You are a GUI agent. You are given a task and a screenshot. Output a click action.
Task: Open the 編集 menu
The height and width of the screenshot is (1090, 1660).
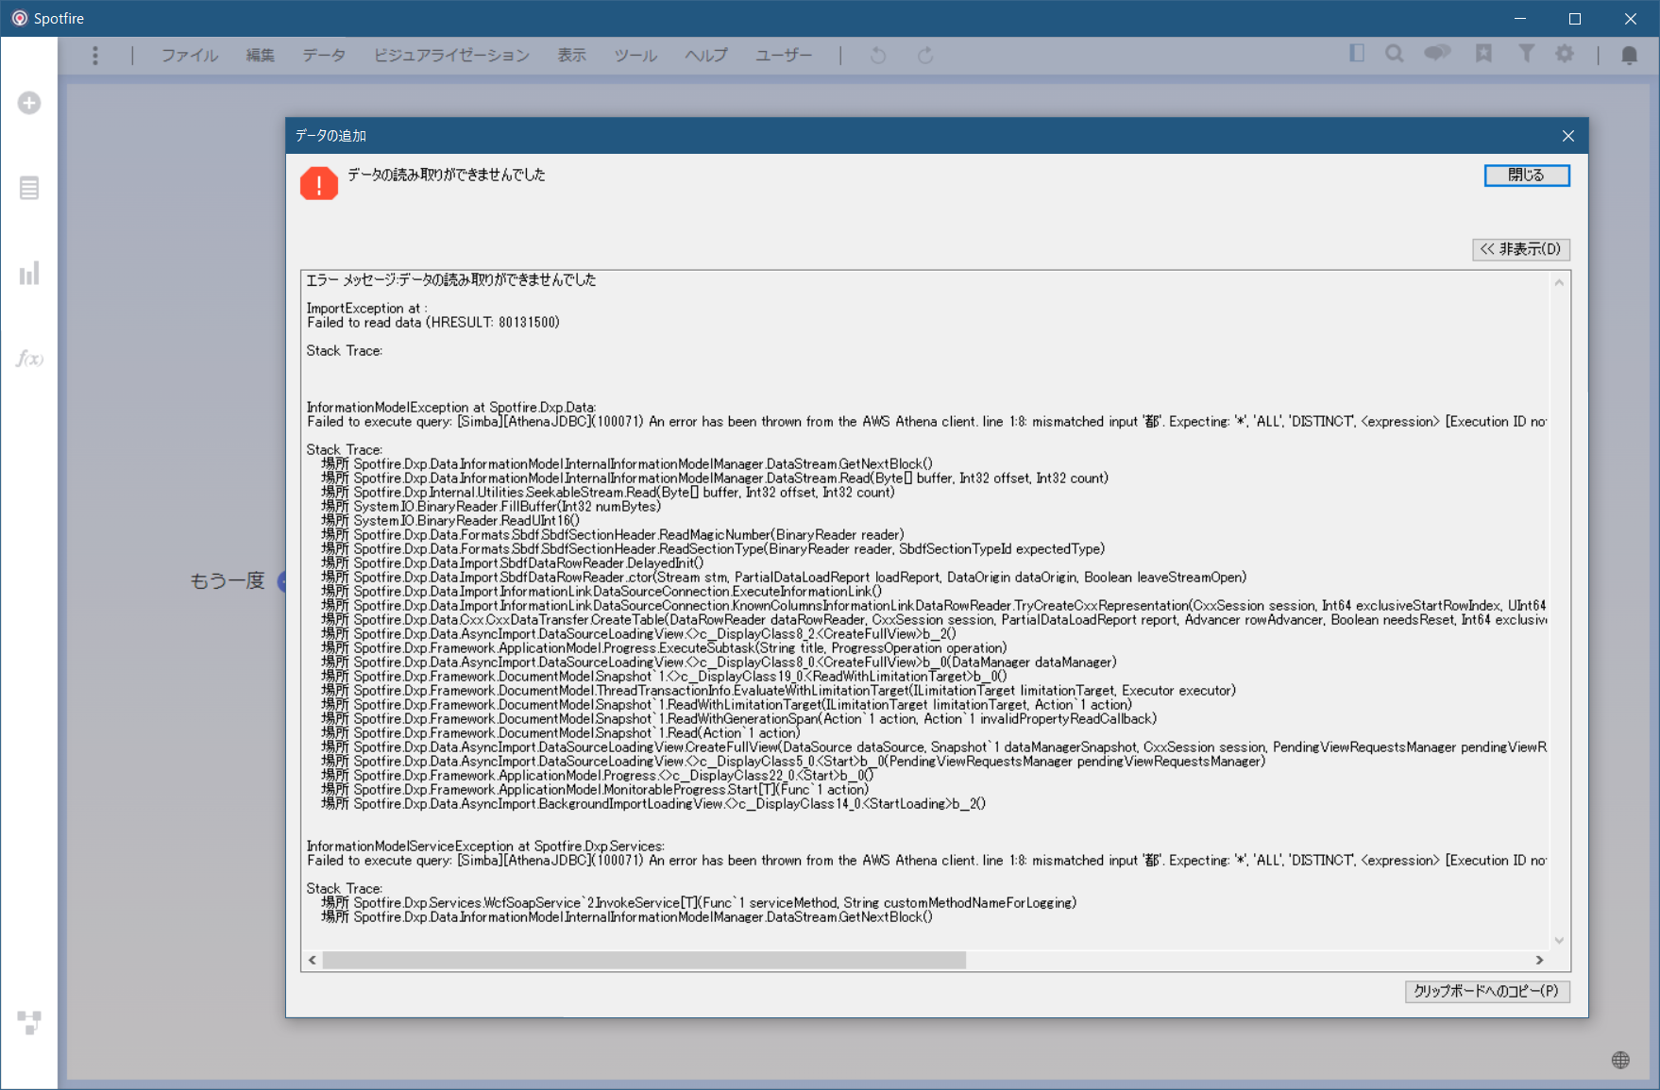tap(261, 56)
